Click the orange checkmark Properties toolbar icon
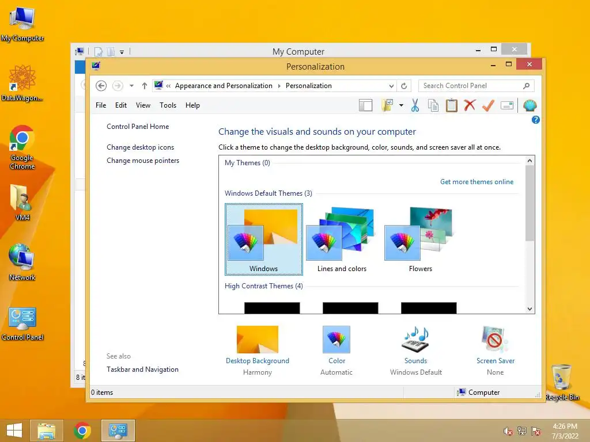The width and height of the screenshot is (590, 442). pos(488,106)
